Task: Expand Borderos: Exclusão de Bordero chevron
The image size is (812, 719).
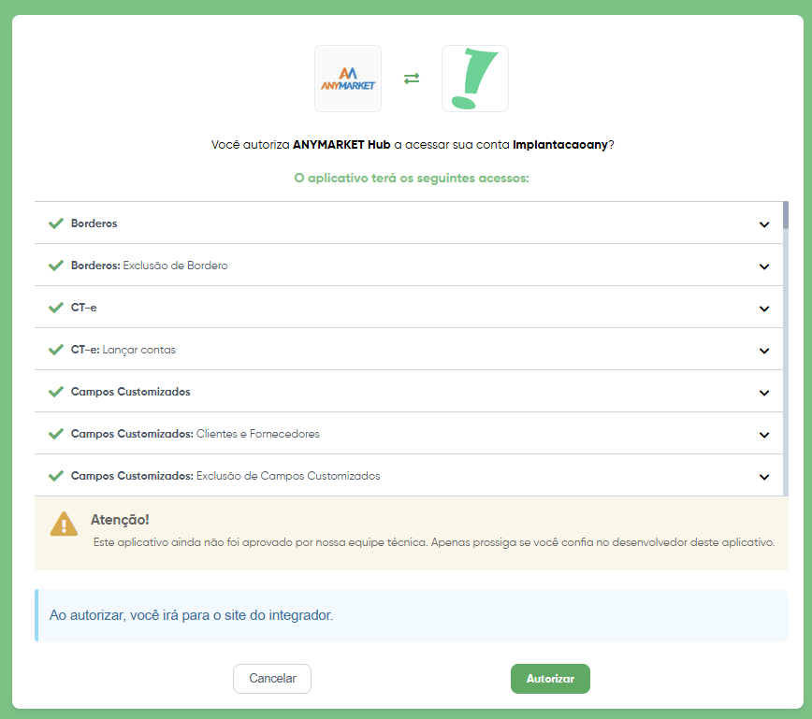Action: (764, 266)
